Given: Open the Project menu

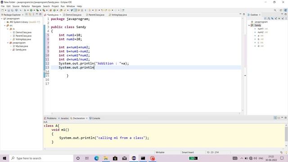Looking at the screenshot, I should click(55, 6).
